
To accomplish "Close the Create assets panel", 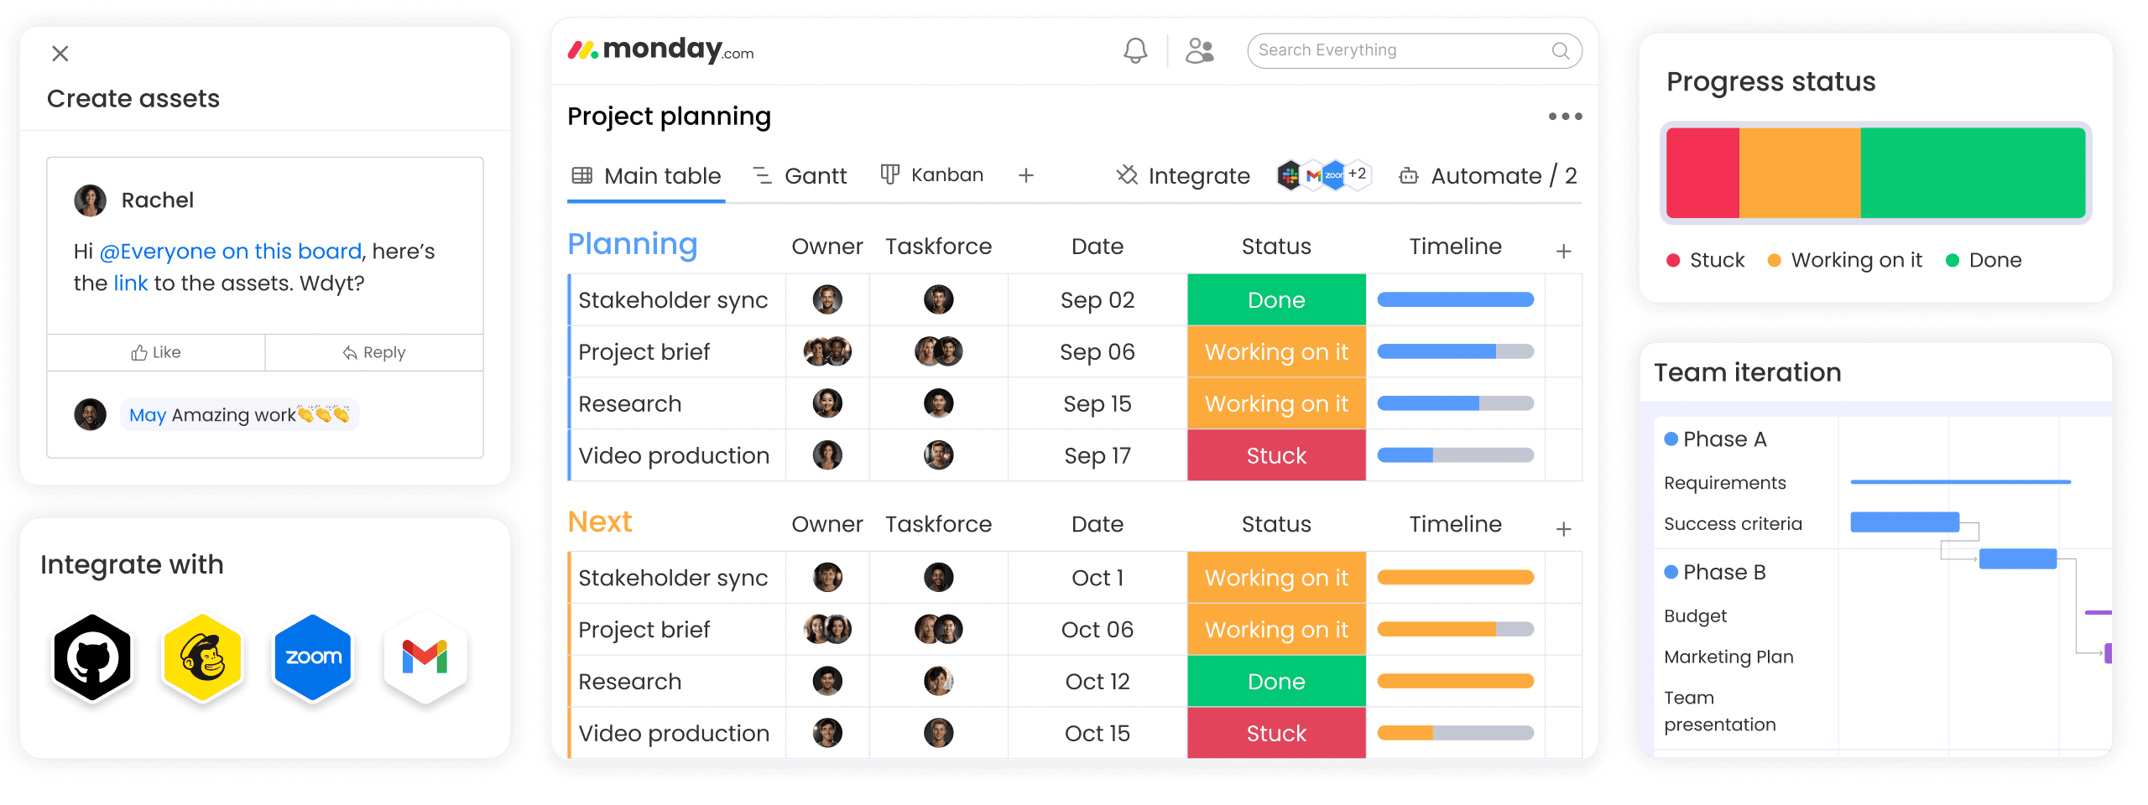I will pos(60,54).
